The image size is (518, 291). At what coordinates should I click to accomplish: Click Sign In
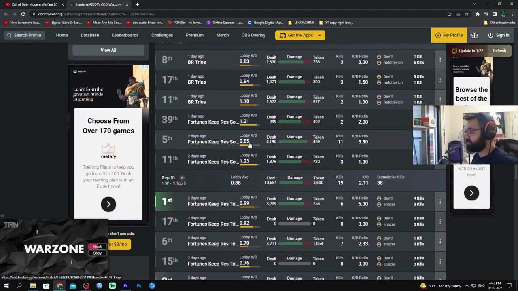[x=499, y=35]
